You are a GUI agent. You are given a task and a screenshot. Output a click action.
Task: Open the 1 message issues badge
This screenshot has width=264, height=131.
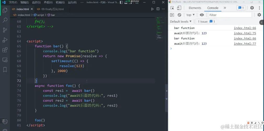(x=241, y=8)
